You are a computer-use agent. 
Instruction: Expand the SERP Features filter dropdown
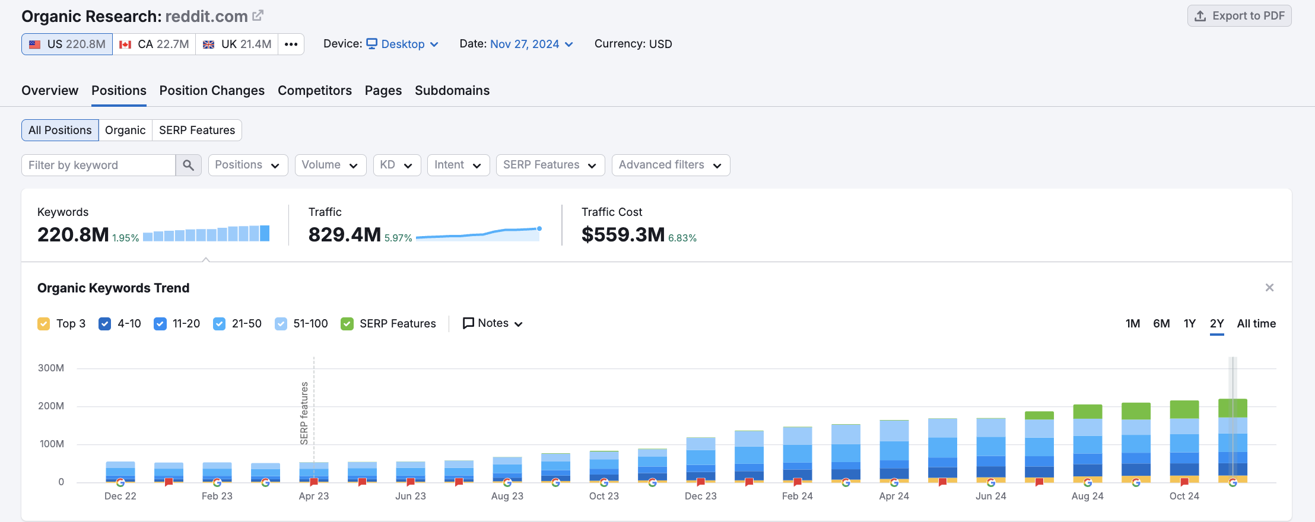coord(551,165)
